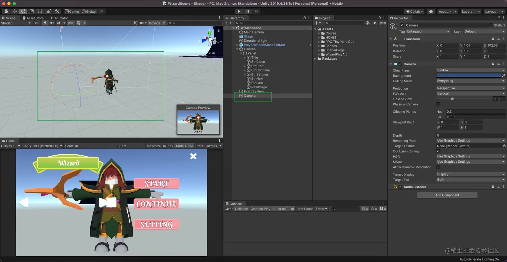The image size is (507, 262).
Task: Switch to the Asset Store tab
Action: point(33,18)
